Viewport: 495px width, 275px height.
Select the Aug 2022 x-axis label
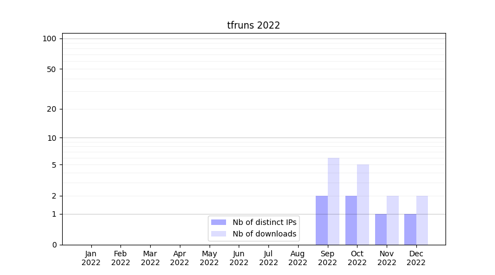click(298, 258)
